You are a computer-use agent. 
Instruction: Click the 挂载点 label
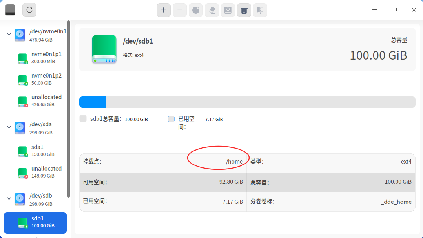click(x=92, y=162)
